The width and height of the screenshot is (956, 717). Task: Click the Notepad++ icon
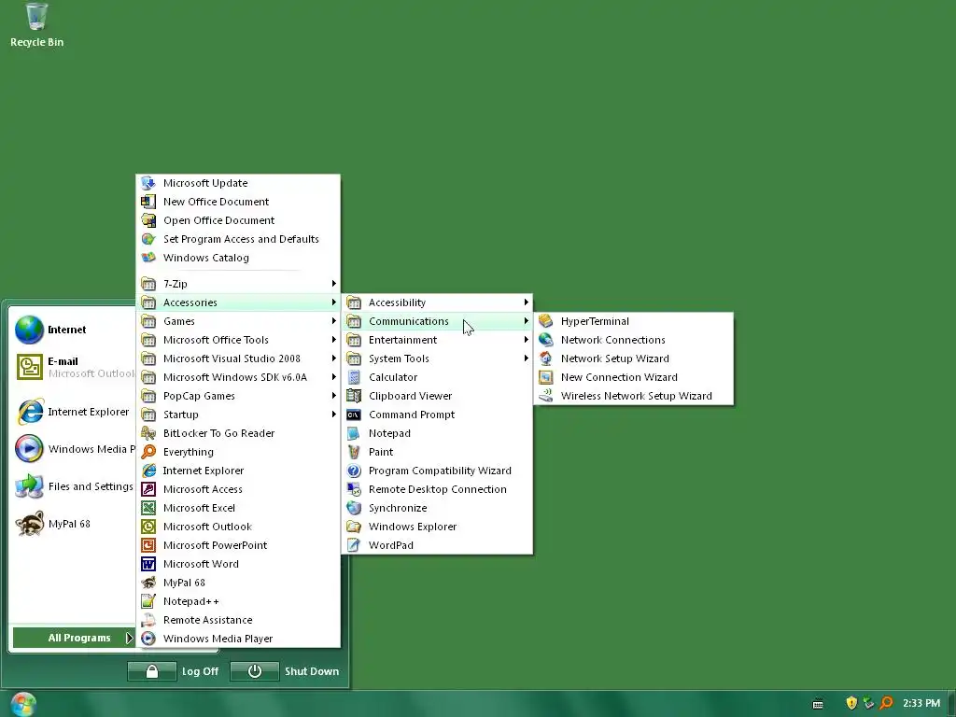(148, 601)
